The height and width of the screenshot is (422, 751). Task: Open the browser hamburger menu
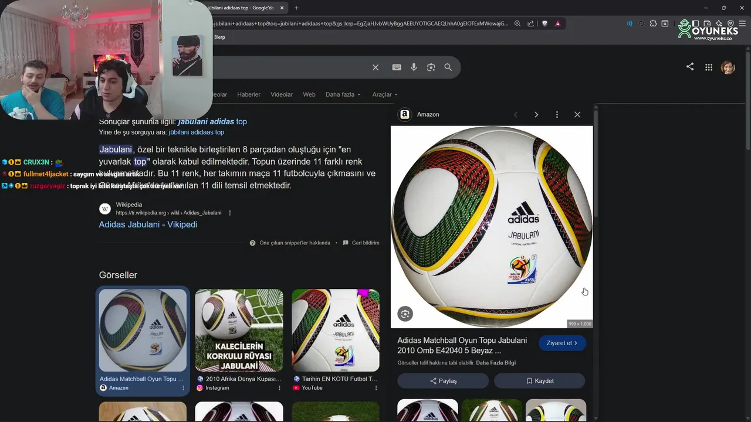coord(742,23)
